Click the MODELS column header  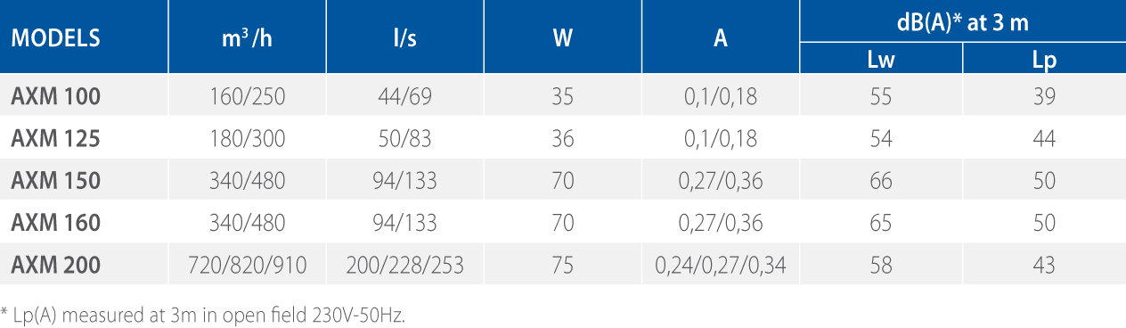55,38
